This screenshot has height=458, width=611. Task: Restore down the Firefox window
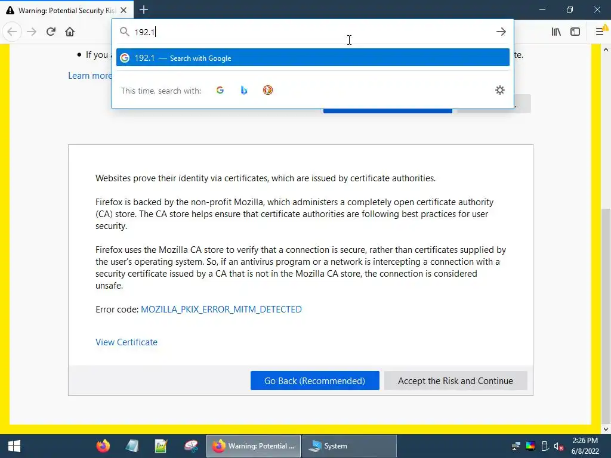570,10
